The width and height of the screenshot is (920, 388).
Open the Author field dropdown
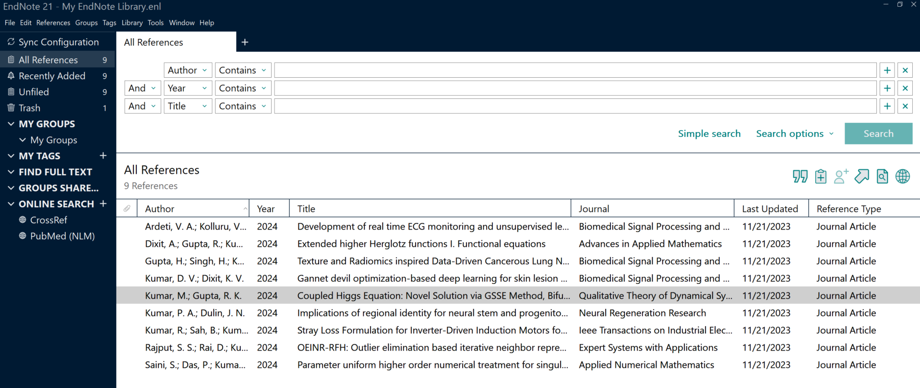[x=188, y=70]
